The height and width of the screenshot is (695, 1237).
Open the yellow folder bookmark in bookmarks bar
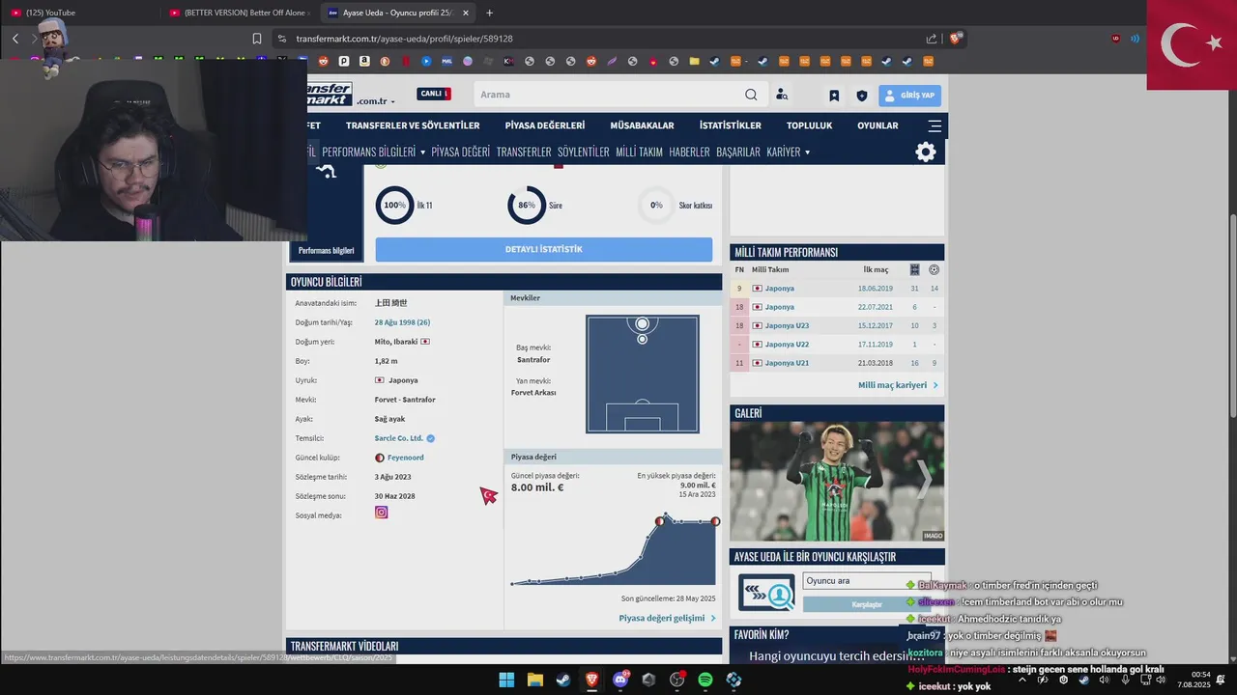click(694, 61)
